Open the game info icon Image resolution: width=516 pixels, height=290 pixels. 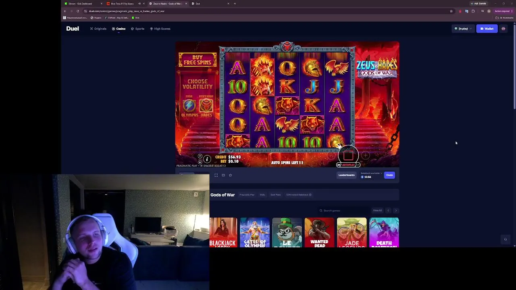point(207,159)
